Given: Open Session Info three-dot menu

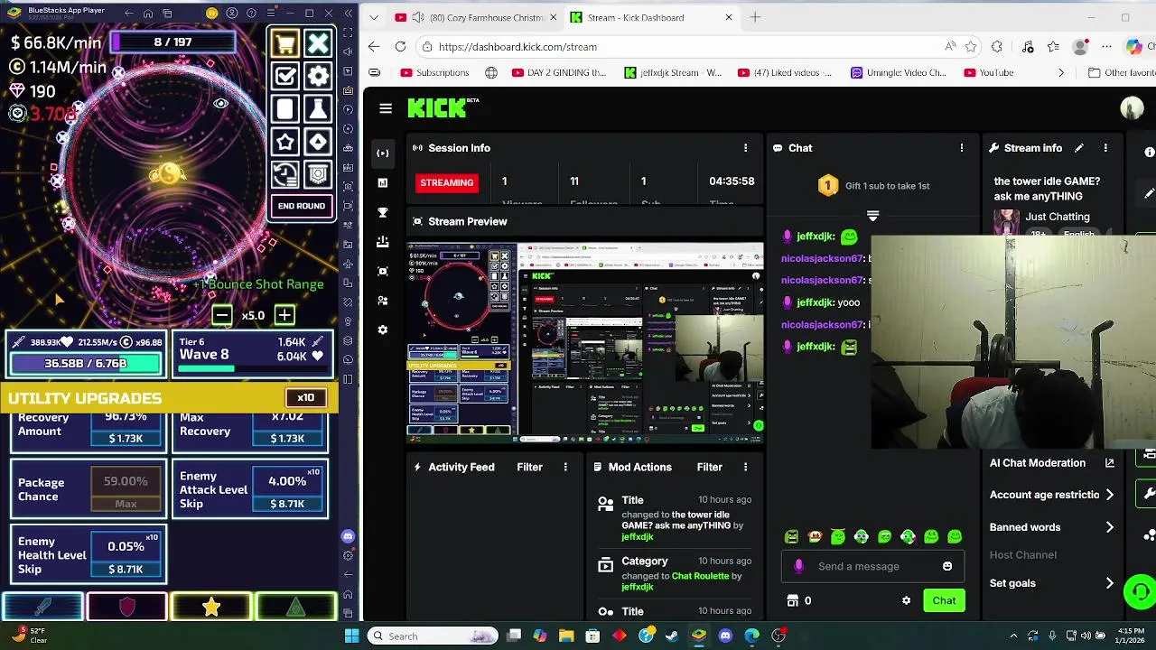Looking at the screenshot, I should 745,148.
